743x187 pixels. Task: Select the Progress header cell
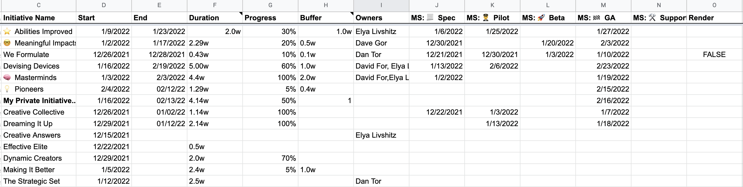pyautogui.click(x=270, y=18)
